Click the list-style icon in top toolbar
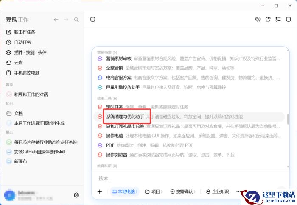 (278, 19)
